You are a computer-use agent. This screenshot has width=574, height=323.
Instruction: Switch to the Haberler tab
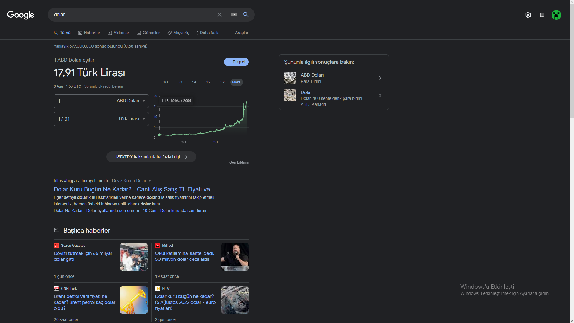89,33
